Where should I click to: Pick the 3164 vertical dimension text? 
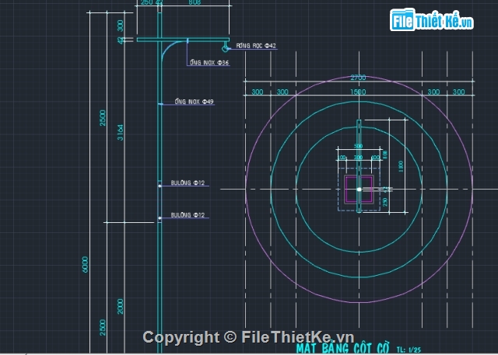pyautogui.click(x=121, y=133)
